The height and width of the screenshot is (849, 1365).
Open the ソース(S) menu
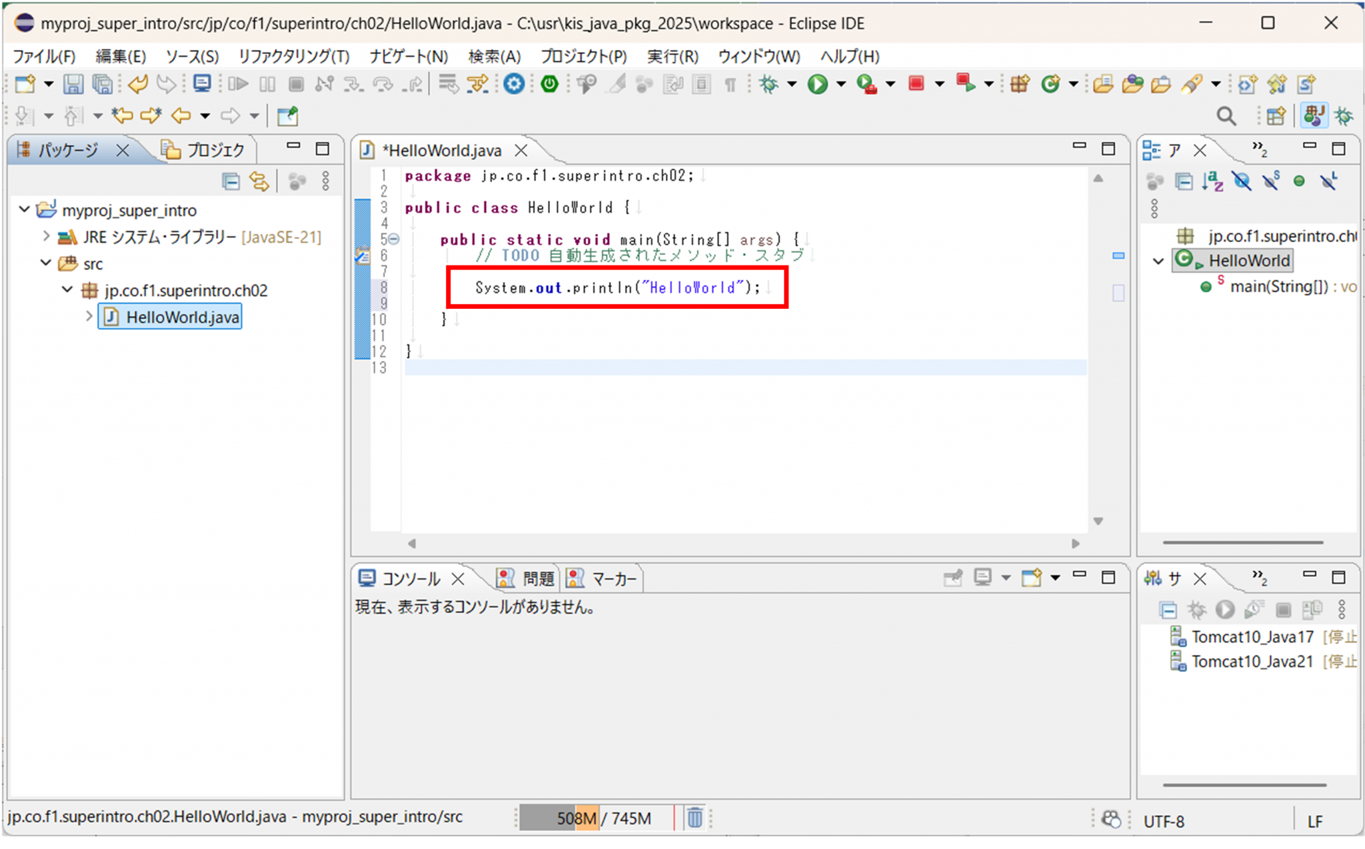tap(192, 57)
